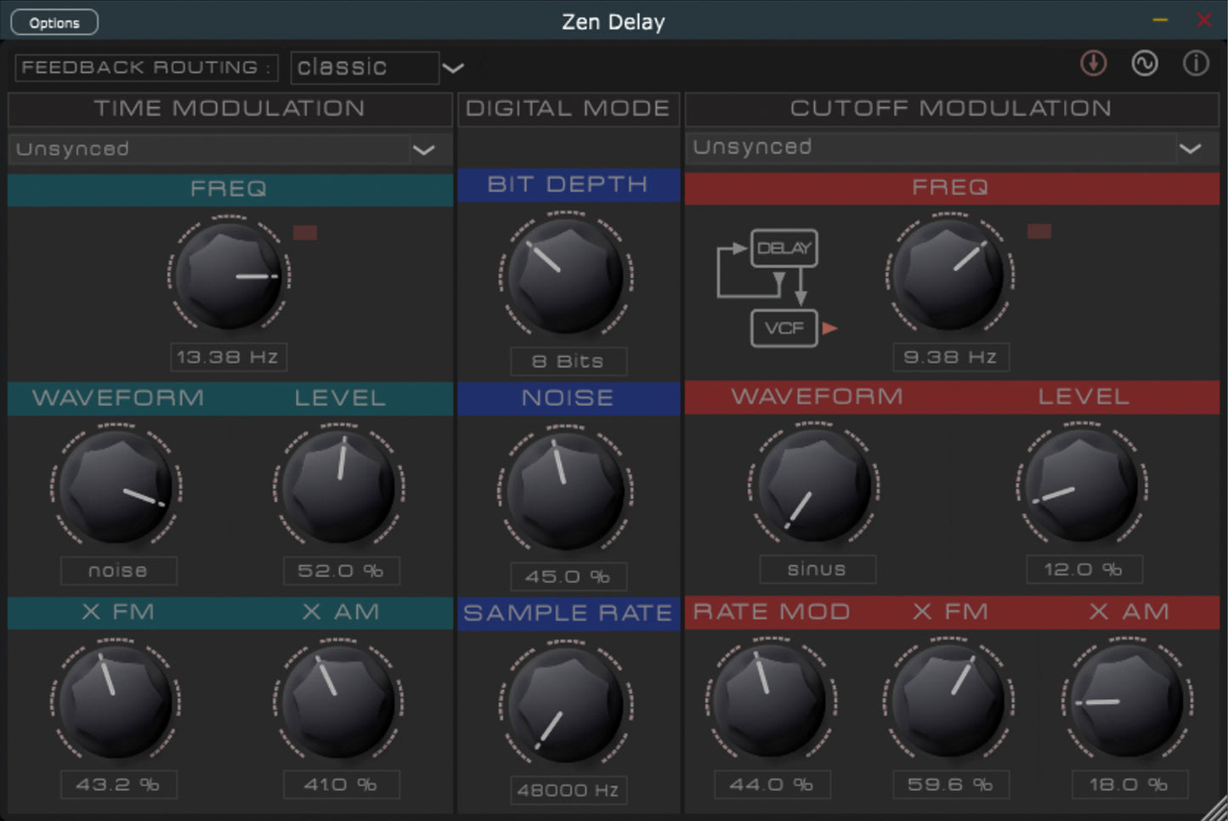Click the Rate Mod knob
Viewport: 1228px width, 821px height.
click(771, 701)
